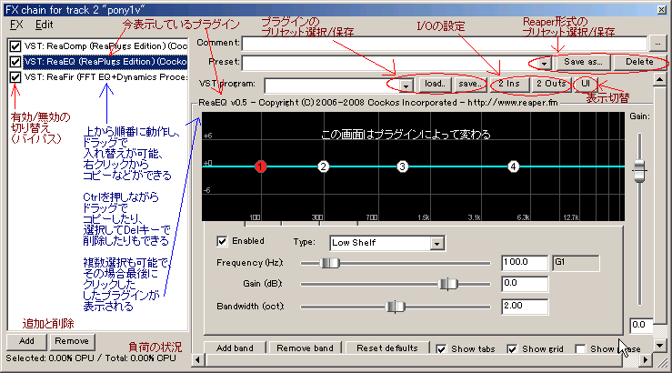Open the band Type Low Shelf dropdown

click(x=437, y=243)
